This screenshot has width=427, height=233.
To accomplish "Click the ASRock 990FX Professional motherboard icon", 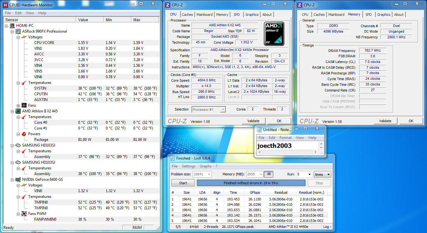I will pos(18,31).
